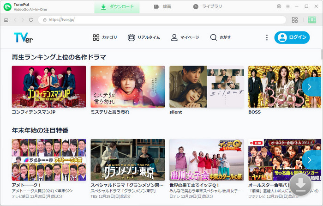The image size is (323, 206).
Task: Open the 出川女子会 イッテQ thumbnail
Action: click(x=207, y=160)
